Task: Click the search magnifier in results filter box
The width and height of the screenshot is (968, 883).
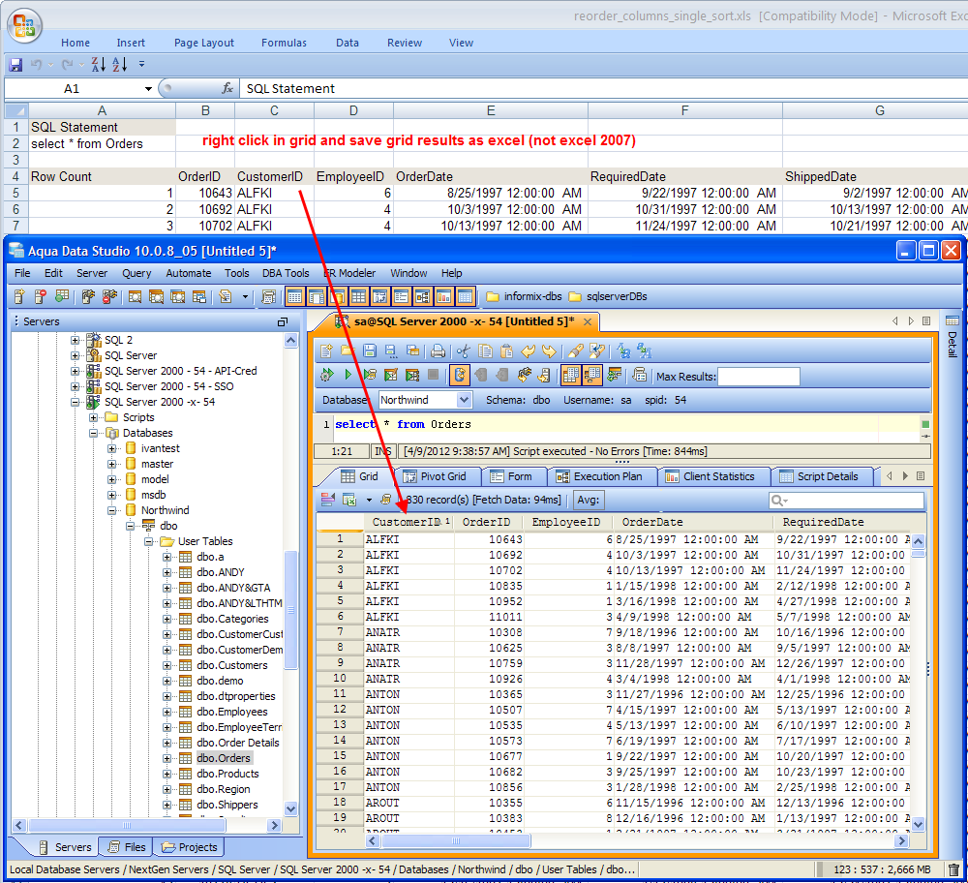Action: click(779, 501)
